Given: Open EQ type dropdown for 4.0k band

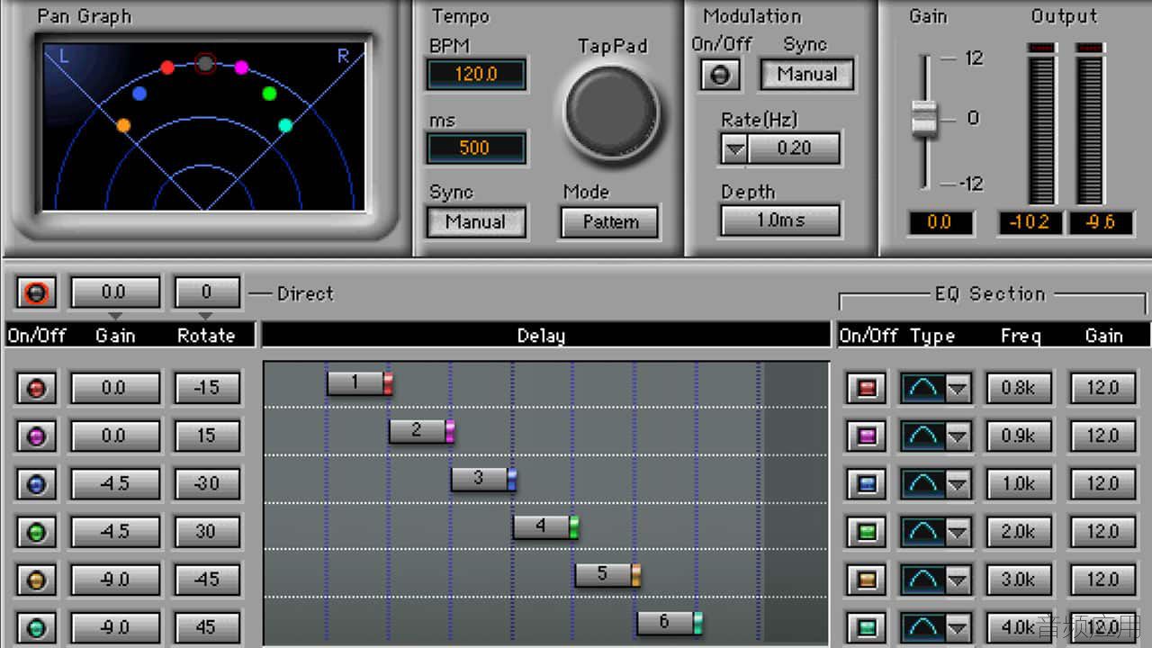Looking at the screenshot, I should pyautogui.click(x=958, y=627).
